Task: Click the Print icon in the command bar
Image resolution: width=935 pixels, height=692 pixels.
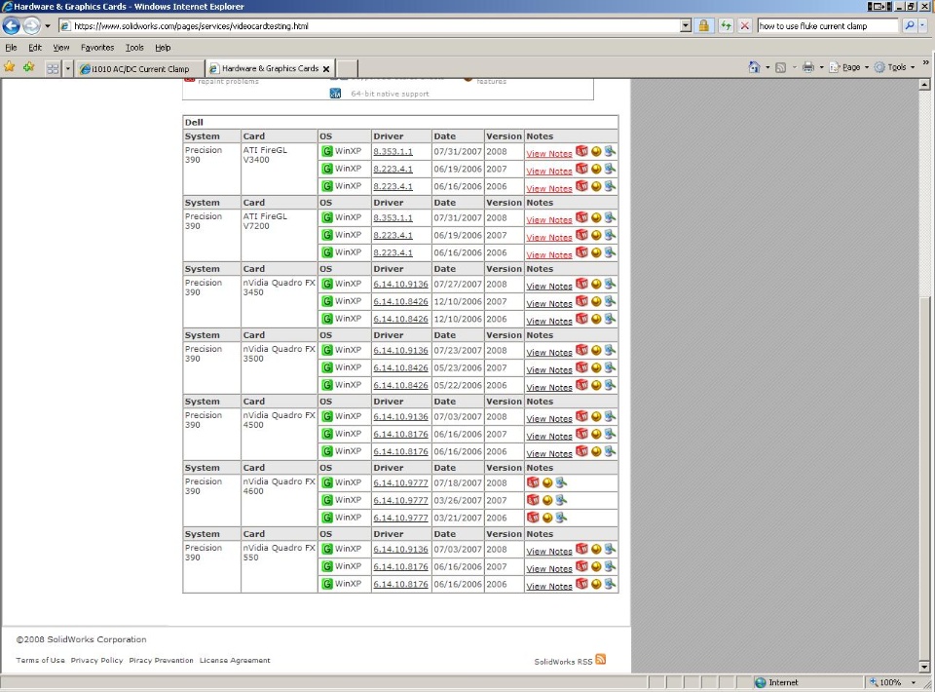Action: pos(808,67)
